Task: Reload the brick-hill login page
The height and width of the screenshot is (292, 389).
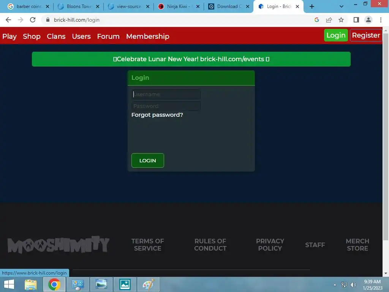Action: [x=33, y=20]
